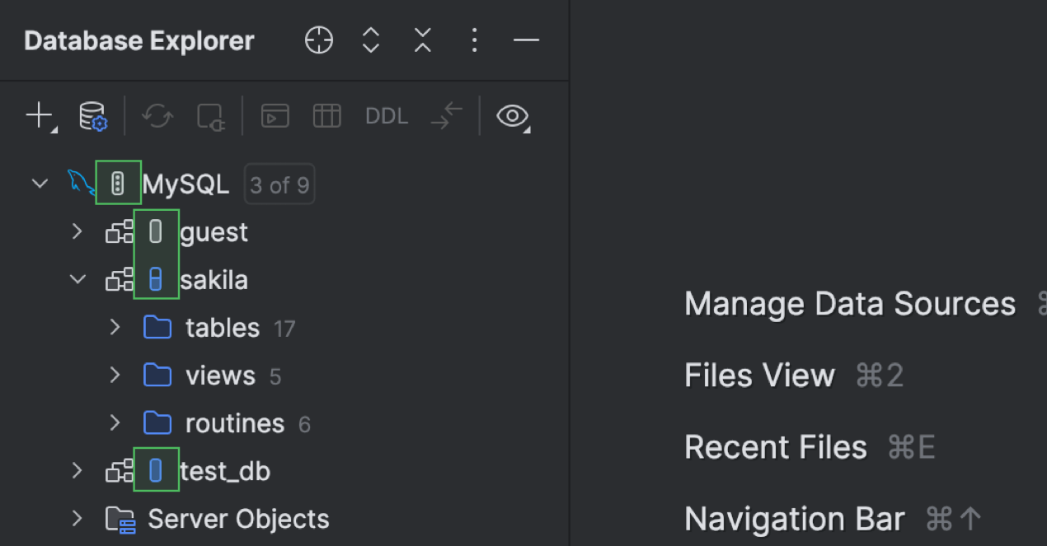
Task: Toggle the eye view options icon
Action: [512, 116]
